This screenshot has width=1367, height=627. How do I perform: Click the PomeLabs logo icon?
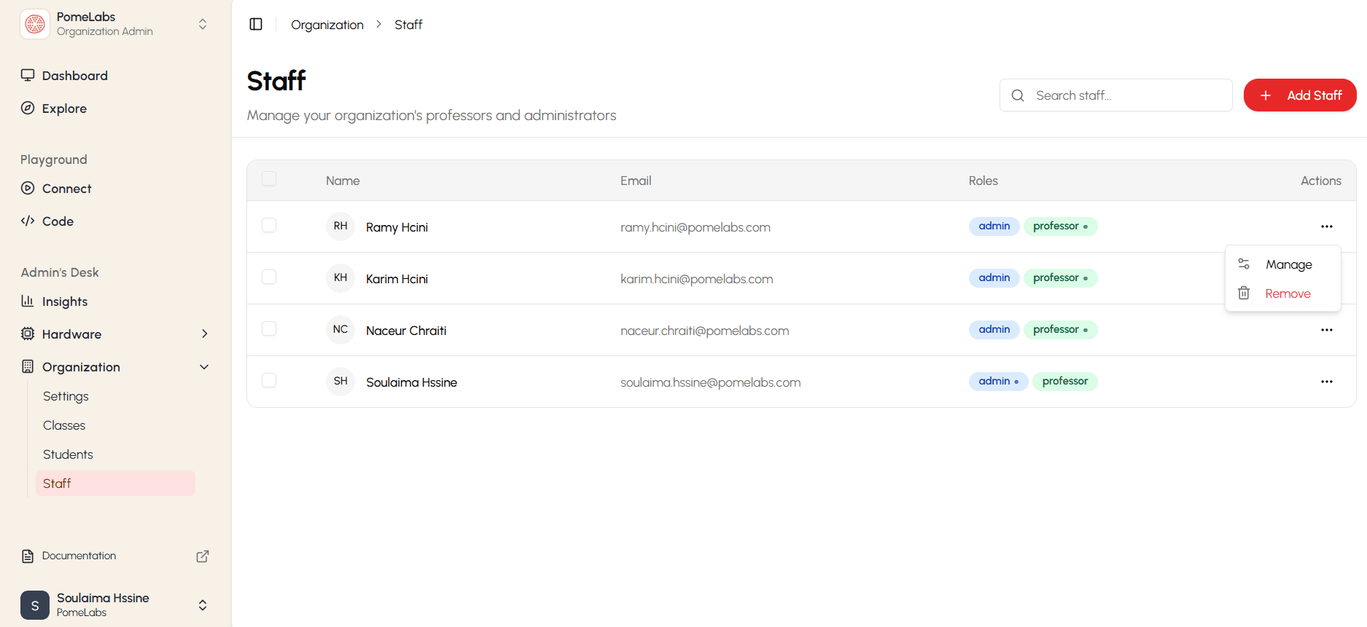click(x=35, y=24)
